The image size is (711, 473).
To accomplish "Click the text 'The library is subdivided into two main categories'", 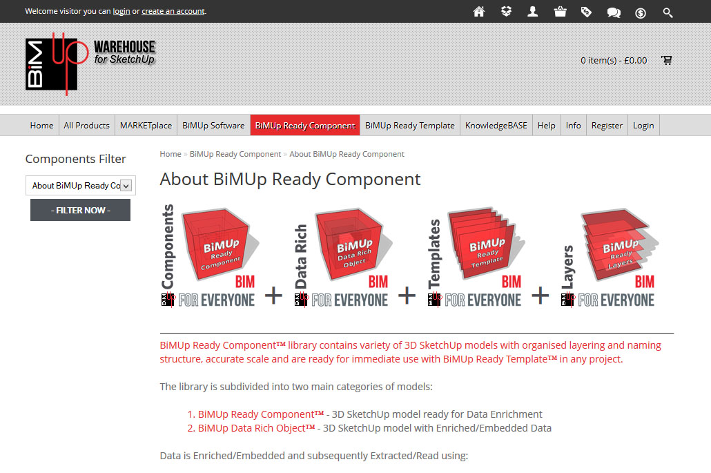I will click(296, 387).
